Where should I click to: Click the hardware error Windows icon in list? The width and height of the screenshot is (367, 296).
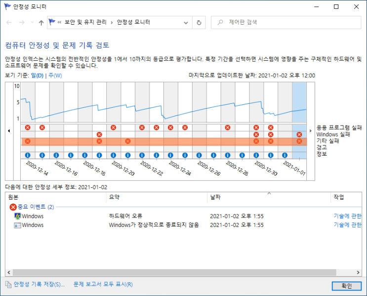(x=17, y=216)
